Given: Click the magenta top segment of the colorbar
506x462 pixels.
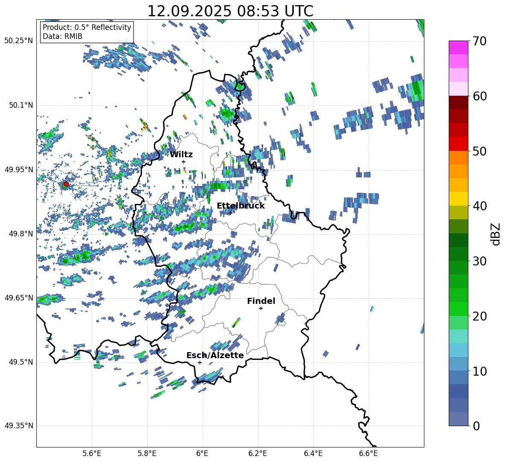Looking at the screenshot, I should point(458,47).
